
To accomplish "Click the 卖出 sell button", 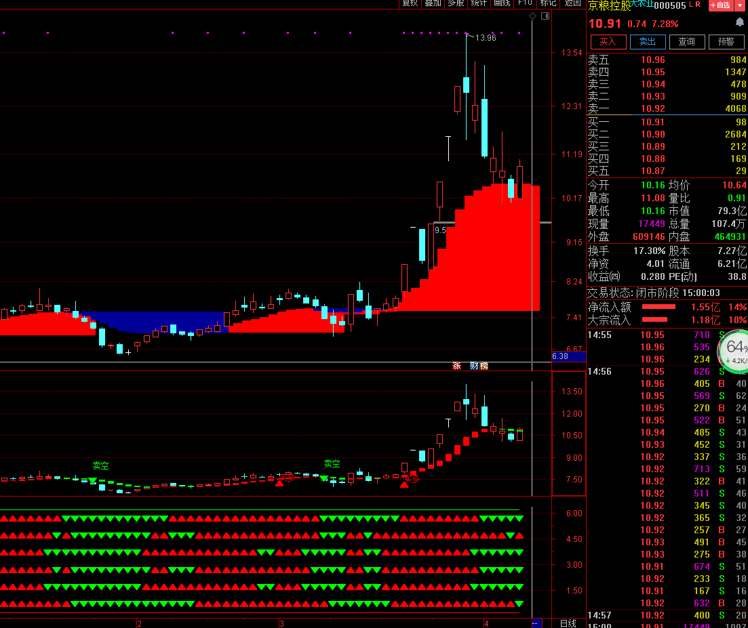I will click(648, 42).
